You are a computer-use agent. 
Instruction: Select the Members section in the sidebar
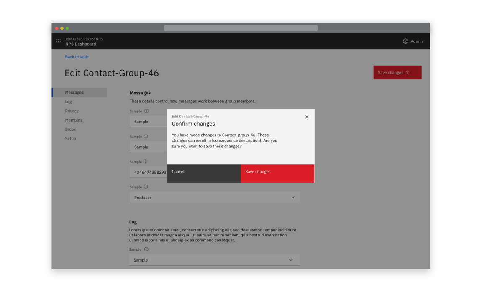[x=74, y=120]
